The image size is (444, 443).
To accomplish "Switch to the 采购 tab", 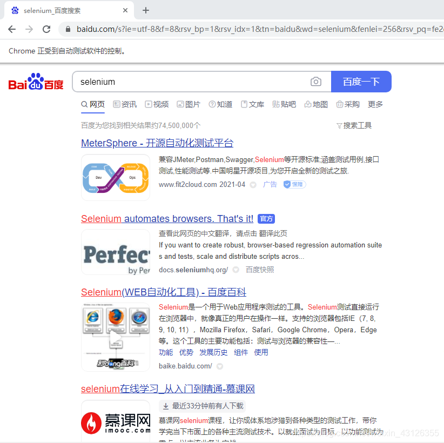I will [x=348, y=104].
